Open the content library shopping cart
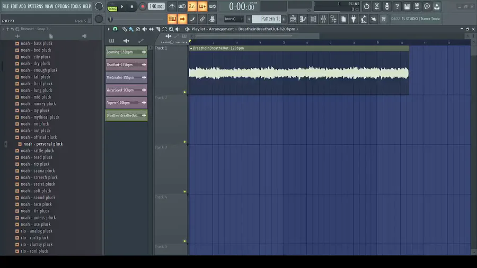This screenshot has width=477, height=268. [x=384, y=19]
